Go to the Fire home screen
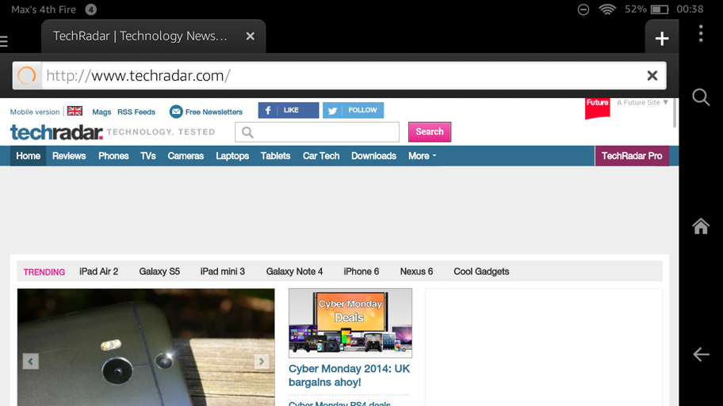The width and height of the screenshot is (723, 406). (x=701, y=226)
